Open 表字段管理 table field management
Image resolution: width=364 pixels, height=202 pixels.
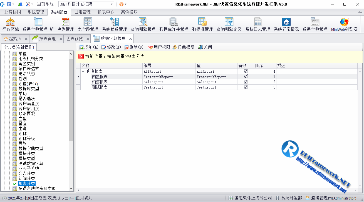click(88, 24)
